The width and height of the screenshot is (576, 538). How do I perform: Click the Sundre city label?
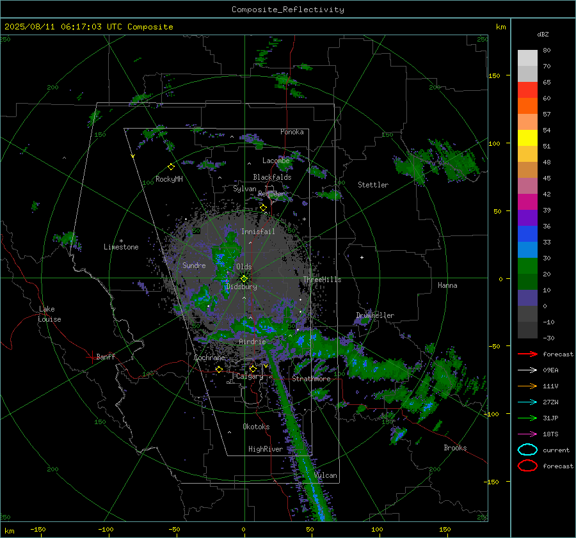click(194, 265)
